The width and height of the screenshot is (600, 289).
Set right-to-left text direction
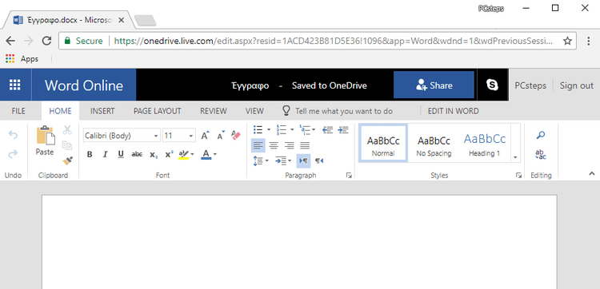(x=319, y=160)
